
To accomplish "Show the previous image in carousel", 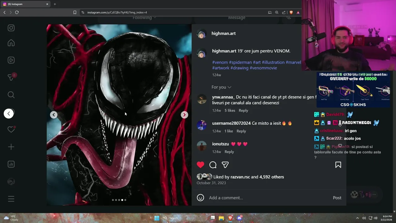I will pyautogui.click(x=54, y=115).
